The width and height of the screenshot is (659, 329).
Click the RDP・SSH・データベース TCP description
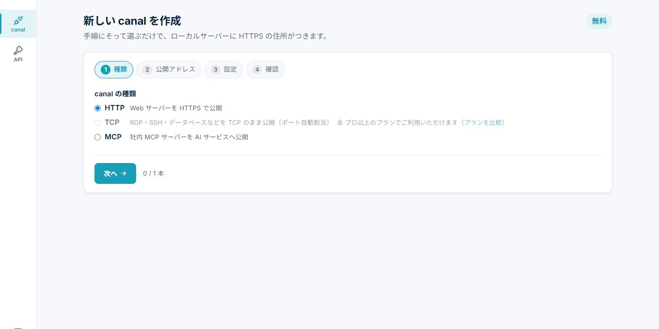point(230,122)
